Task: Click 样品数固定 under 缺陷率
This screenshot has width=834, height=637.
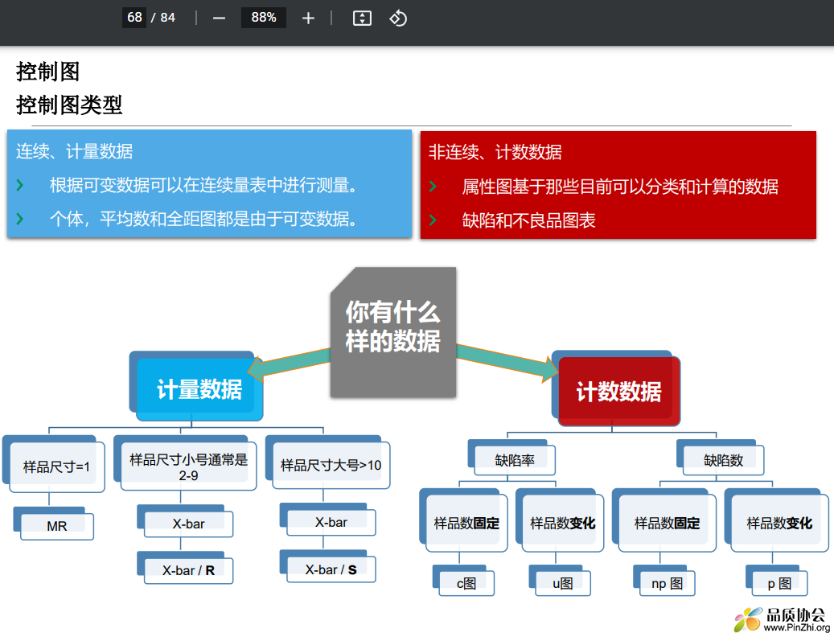Action: [466, 524]
